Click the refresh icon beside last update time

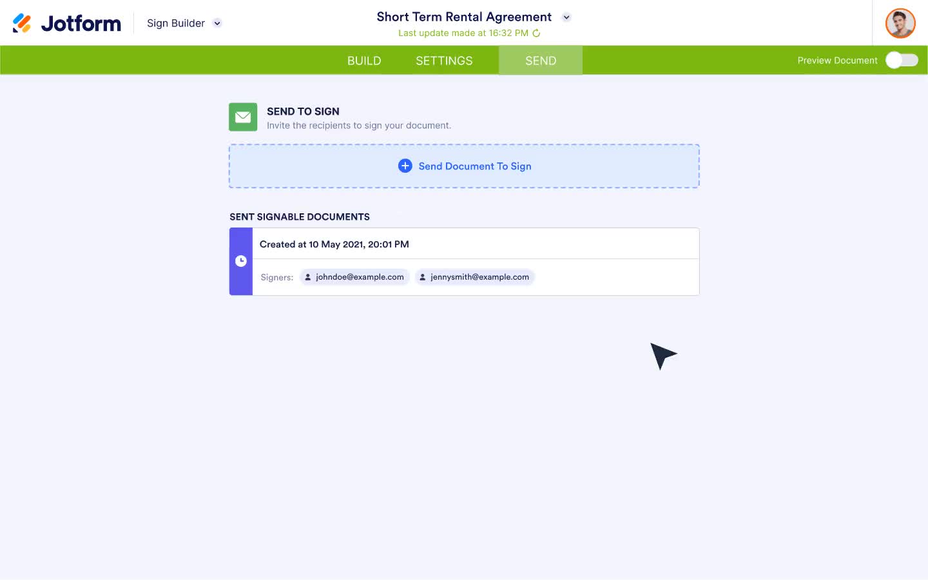tap(536, 33)
